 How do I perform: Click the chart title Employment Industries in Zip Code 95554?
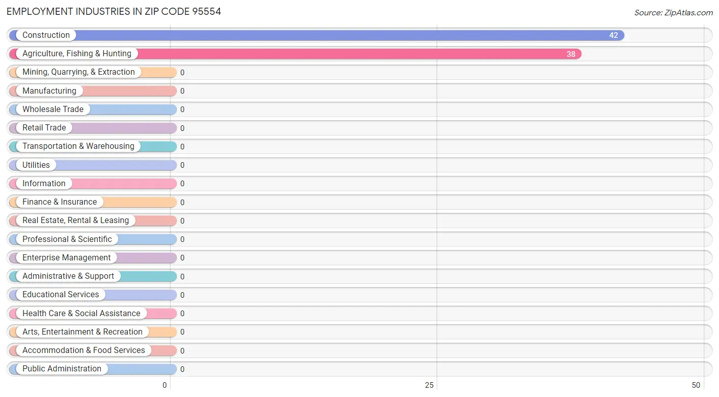tap(114, 11)
